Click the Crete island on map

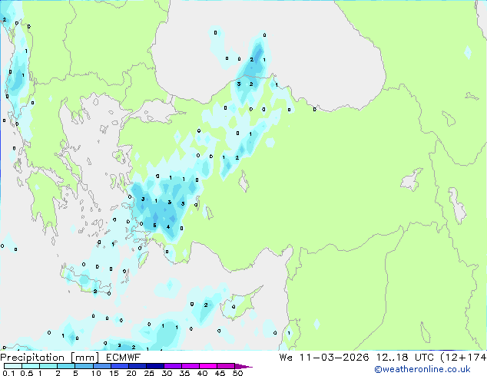pyautogui.click(x=85, y=280)
